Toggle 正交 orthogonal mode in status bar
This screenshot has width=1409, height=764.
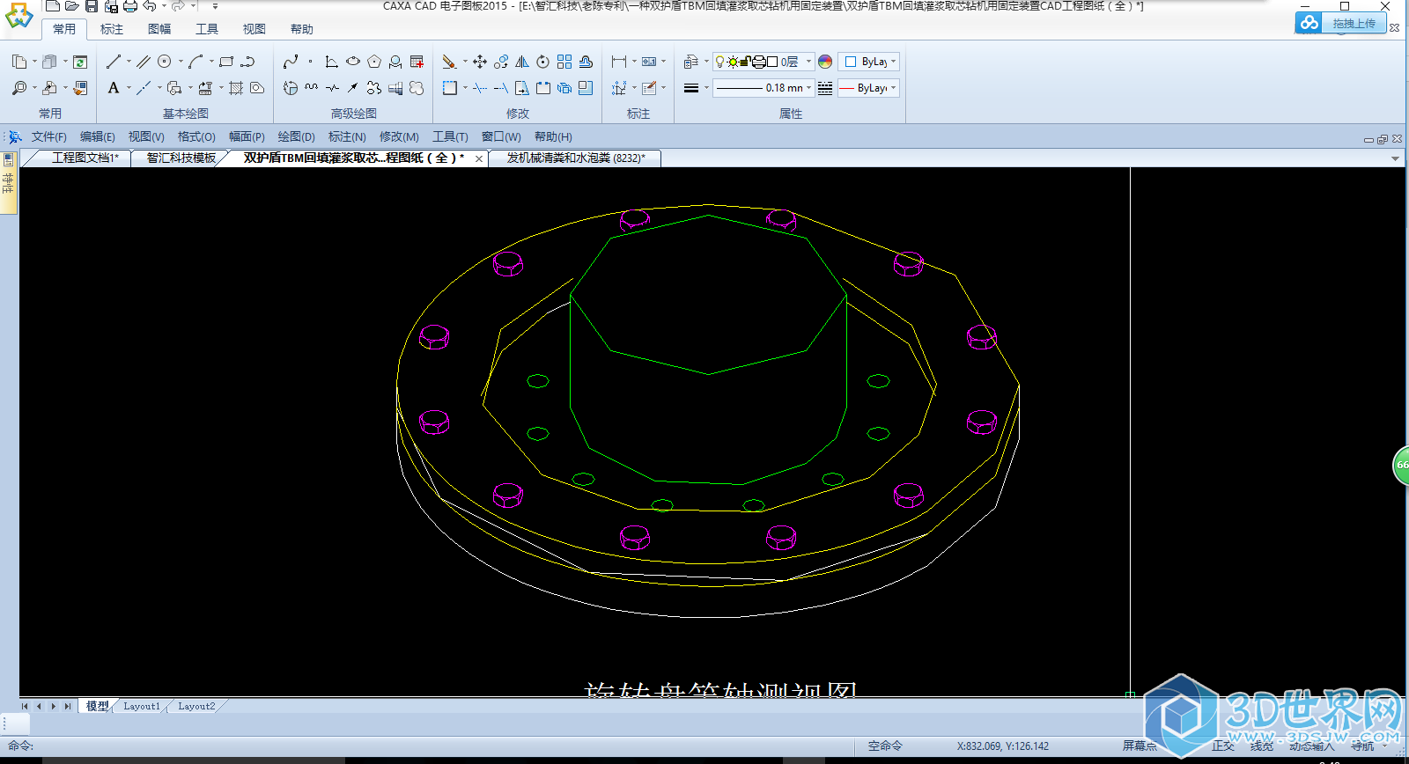(x=1223, y=746)
